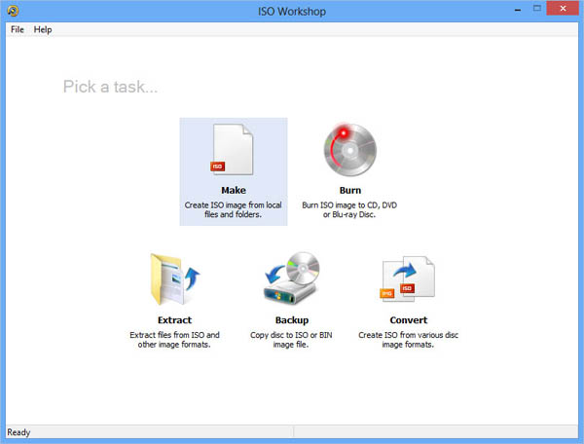
Task: Click the Make ISO document icon
Action: click(x=233, y=149)
